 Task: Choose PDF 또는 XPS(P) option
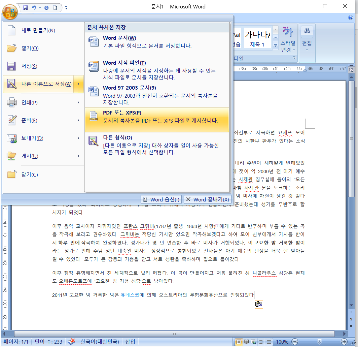click(x=157, y=120)
